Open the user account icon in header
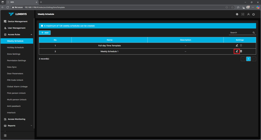This screenshot has height=140, width=261. point(248,14)
